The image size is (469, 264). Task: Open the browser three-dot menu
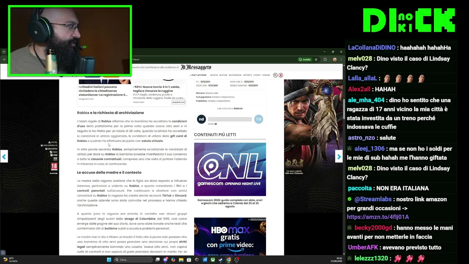tap(340, 59)
